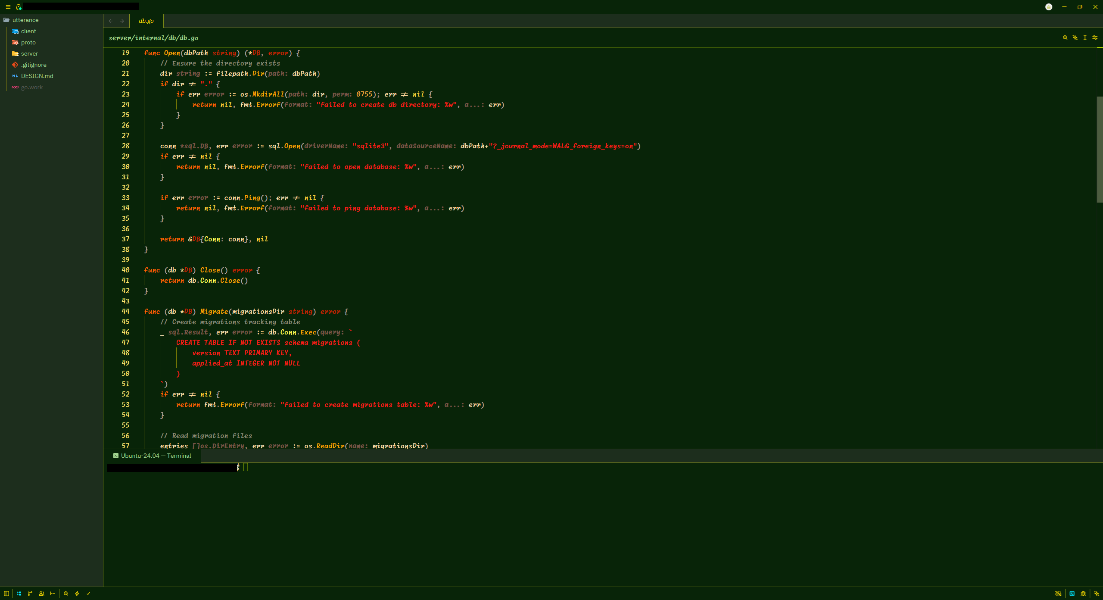Open project search from status bar
This screenshot has height=600, width=1103.
point(66,594)
